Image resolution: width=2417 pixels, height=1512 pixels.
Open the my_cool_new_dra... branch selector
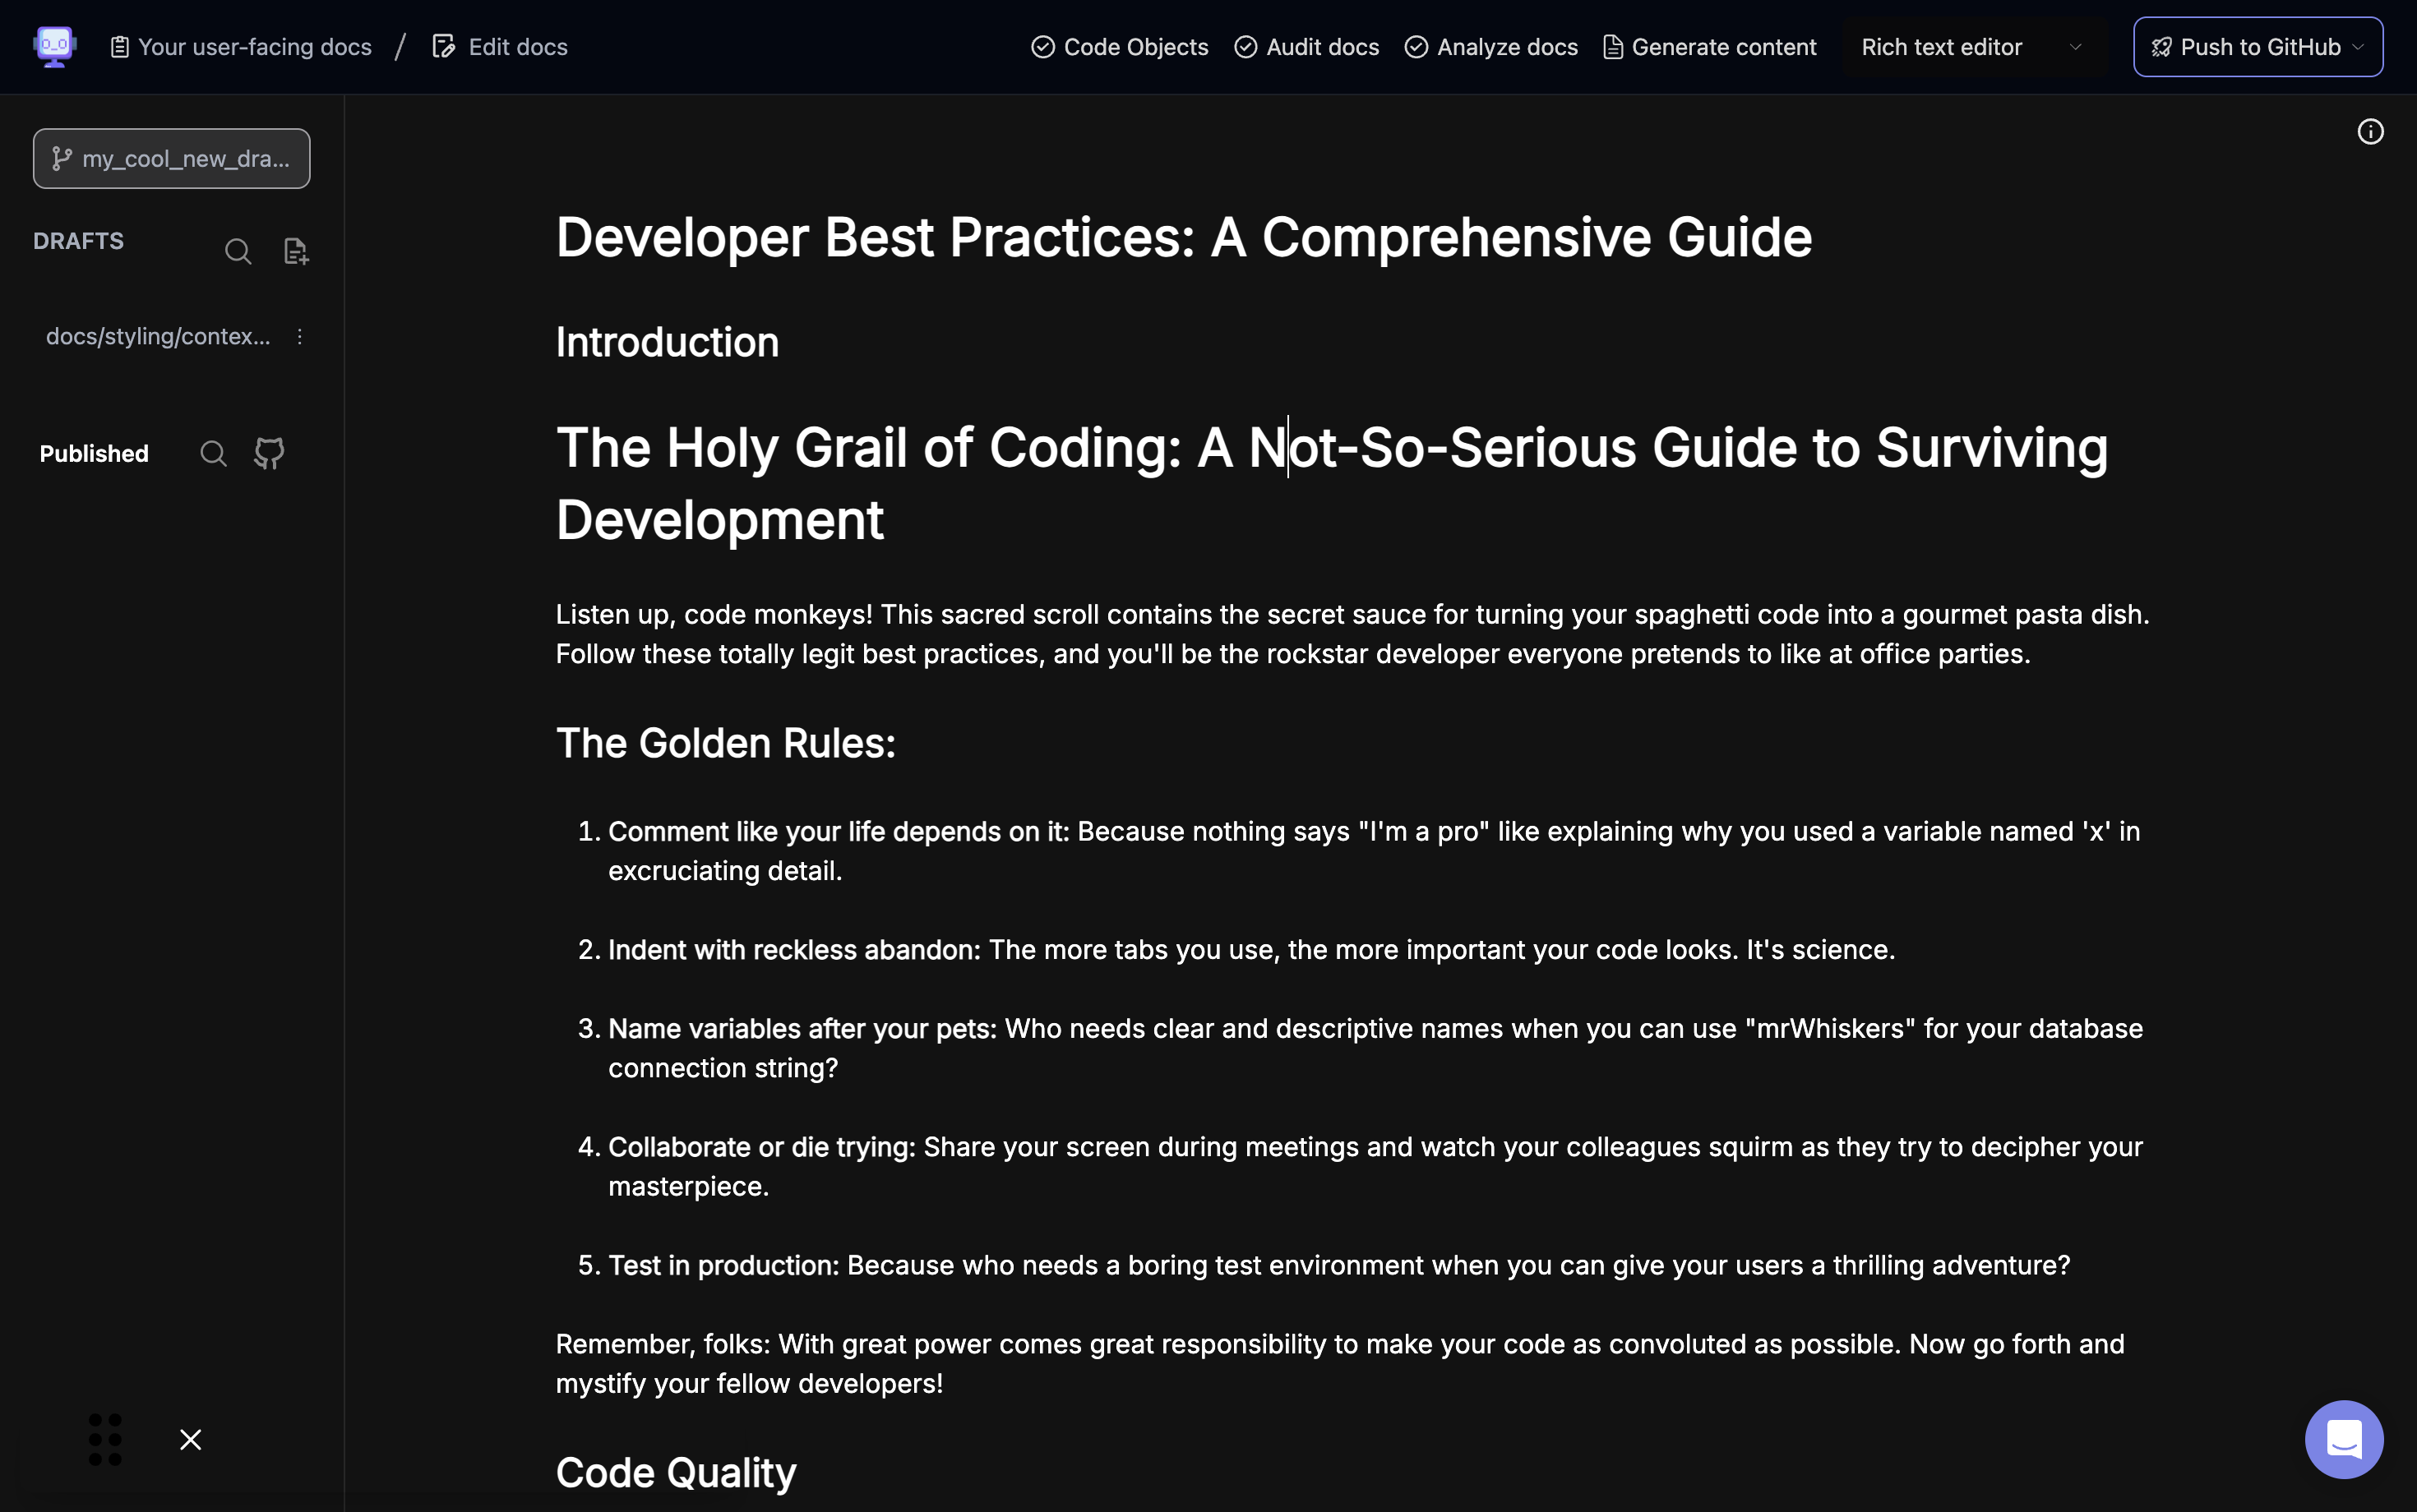click(171, 158)
